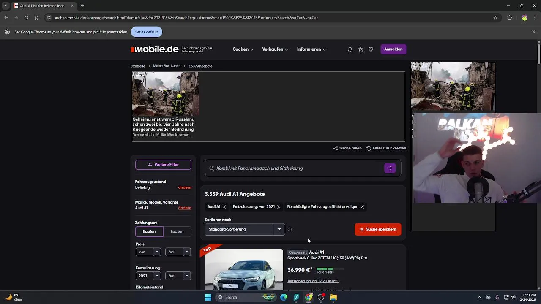Open Microsoft Edge from the taskbar

click(x=284, y=297)
